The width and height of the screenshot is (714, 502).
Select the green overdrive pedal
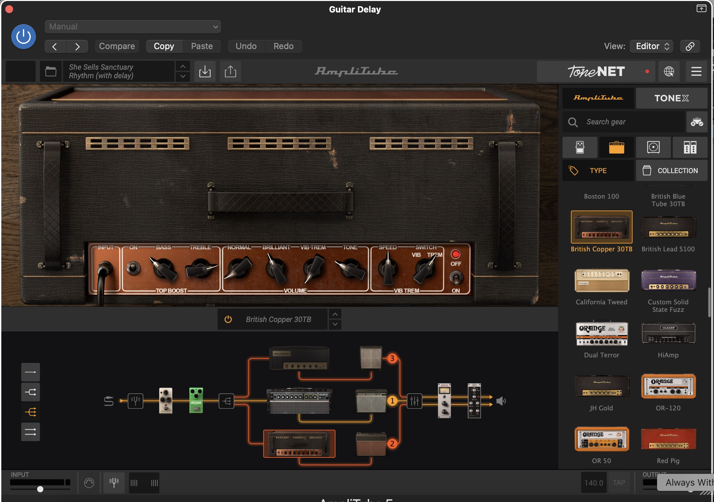[196, 401]
